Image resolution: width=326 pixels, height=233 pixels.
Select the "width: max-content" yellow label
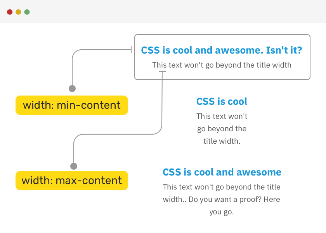(72, 181)
